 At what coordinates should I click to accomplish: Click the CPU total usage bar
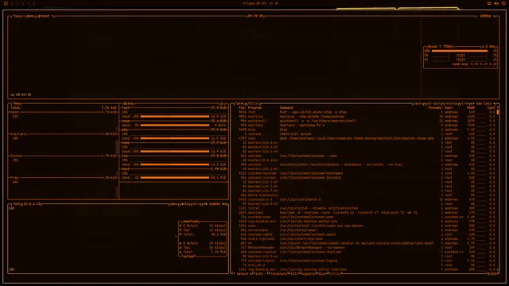(460, 51)
